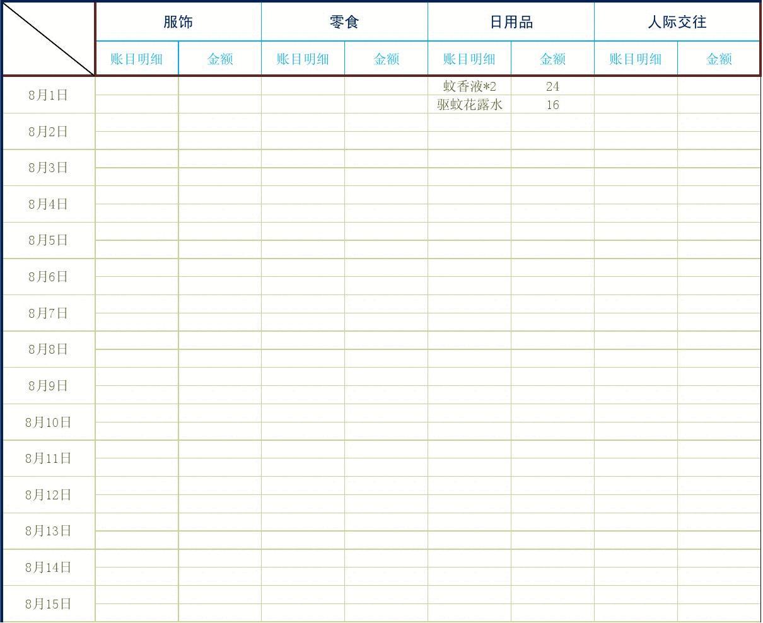Select the diagonal-line corner header cell

[49, 39]
